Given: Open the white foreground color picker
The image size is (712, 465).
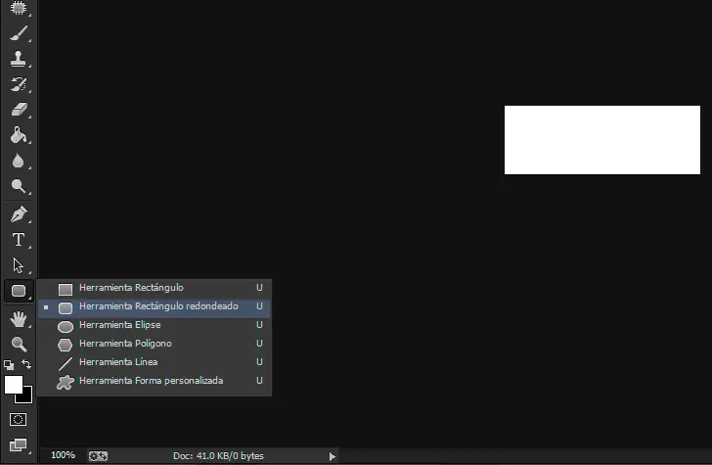Looking at the screenshot, I should [13, 385].
